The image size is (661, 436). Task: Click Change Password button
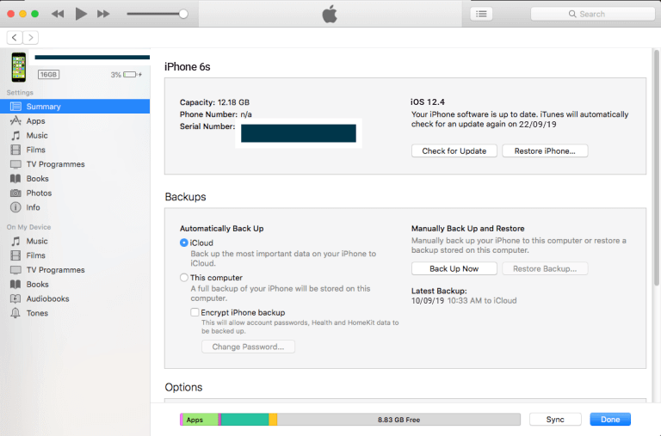pos(248,347)
